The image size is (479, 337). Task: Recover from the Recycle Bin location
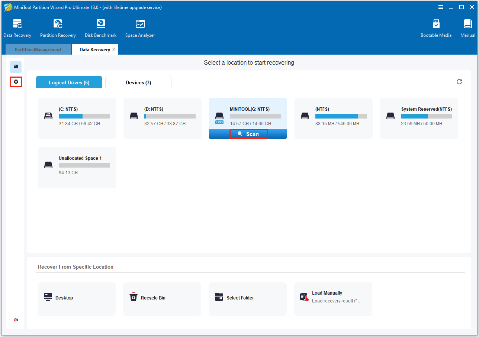tap(162, 298)
